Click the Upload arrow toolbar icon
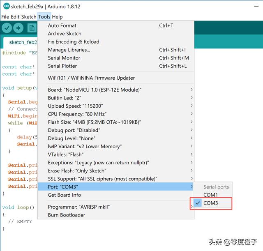263x251 pixels. (x=18, y=28)
